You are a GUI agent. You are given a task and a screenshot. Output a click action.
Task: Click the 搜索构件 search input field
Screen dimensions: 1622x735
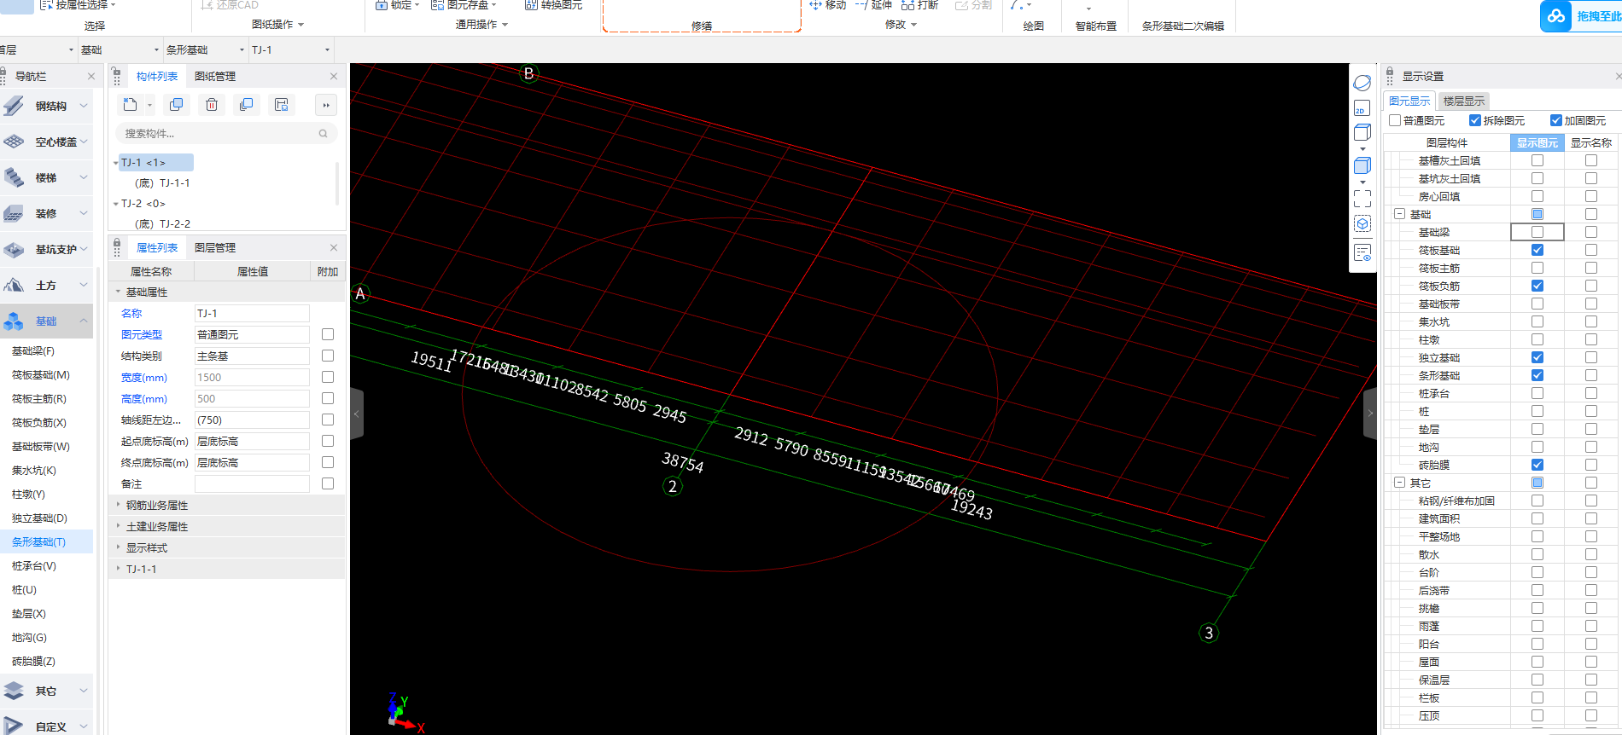point(226,134)
